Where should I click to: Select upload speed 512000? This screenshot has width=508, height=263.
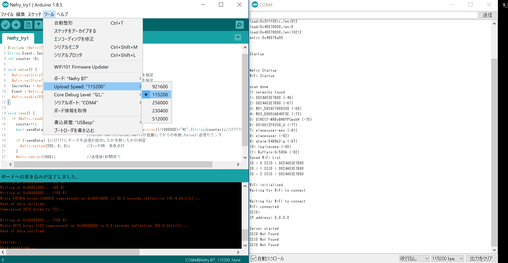click(157, 119)
